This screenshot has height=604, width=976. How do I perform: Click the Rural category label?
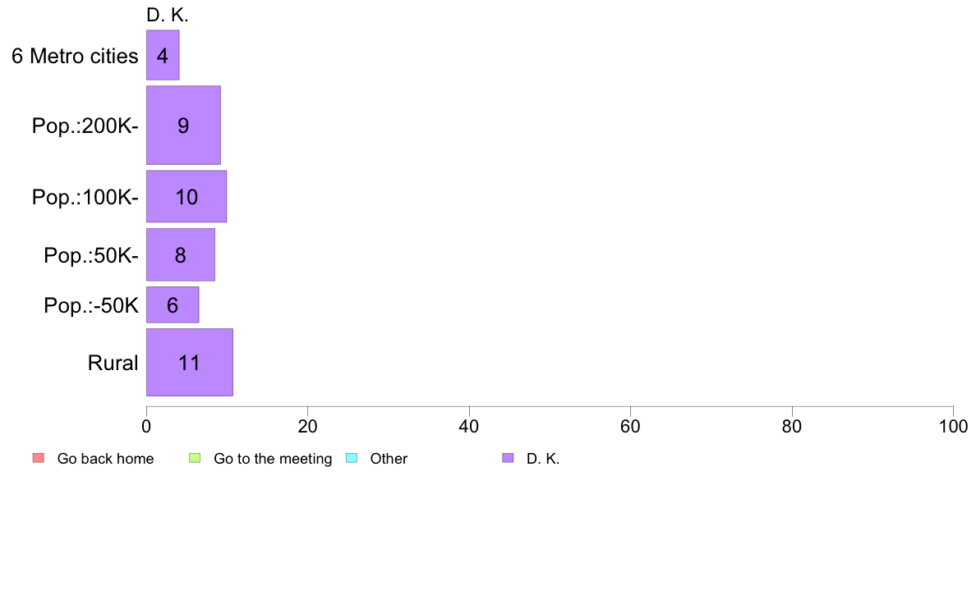pos(113,364)
